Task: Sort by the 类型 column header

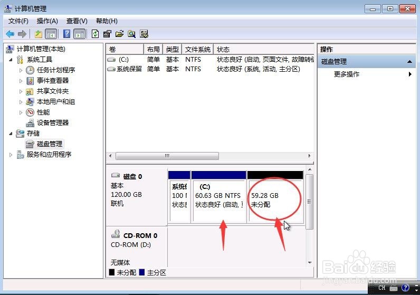Action: [172, 49]
